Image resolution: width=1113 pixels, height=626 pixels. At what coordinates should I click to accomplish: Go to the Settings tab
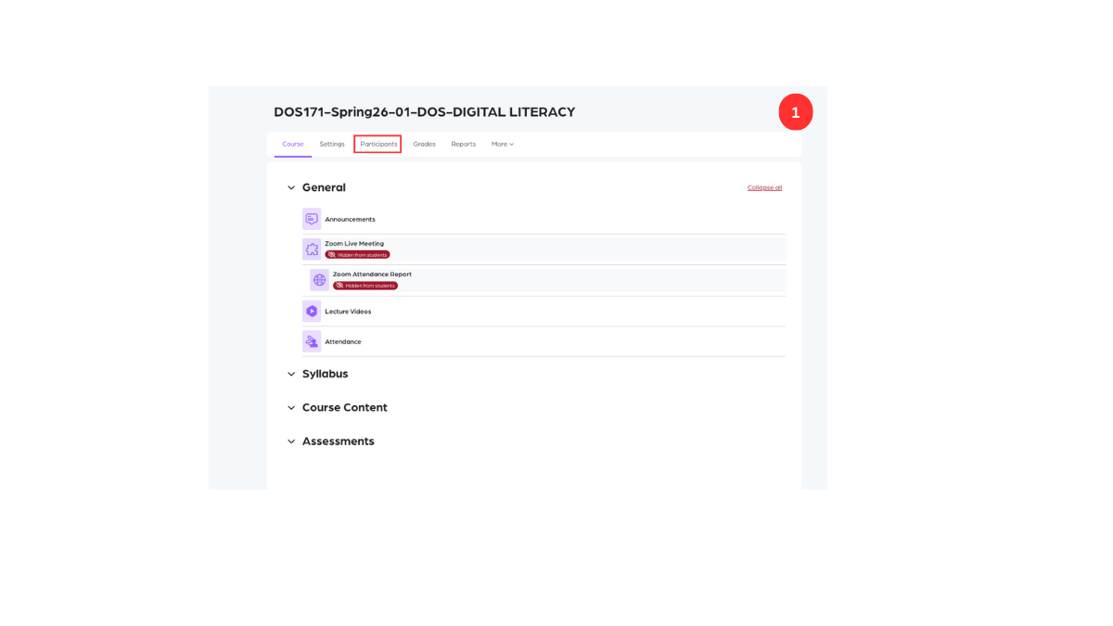[x=332, y=145]
